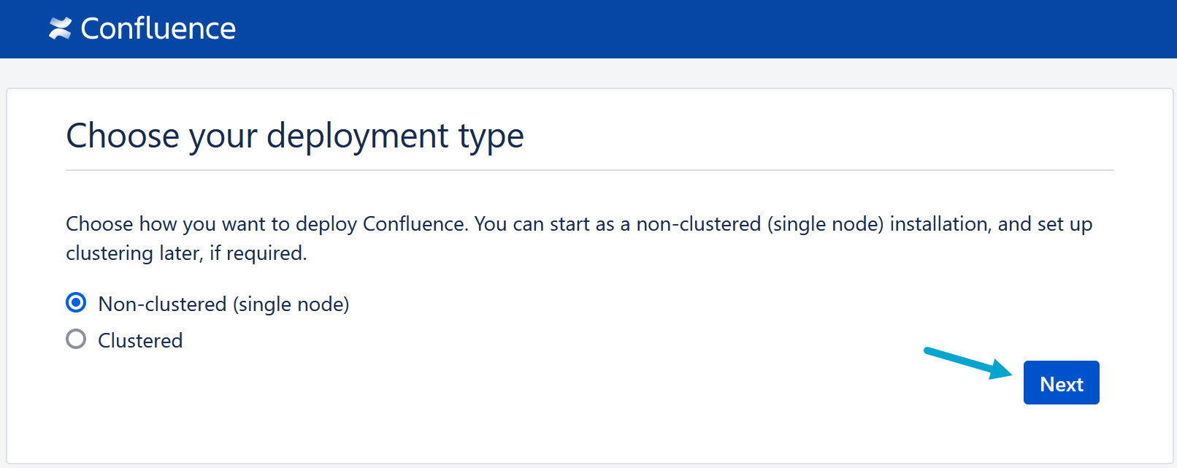The height and width of the screenshot is (468, 1177).
Task: Click the "(single node)" part of first option
Action: coord(291,304)
